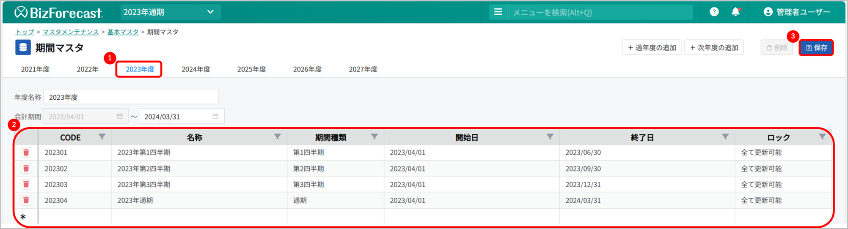Open the hamburger menu icon
The image size is (848, 229).
coord(498,12)
